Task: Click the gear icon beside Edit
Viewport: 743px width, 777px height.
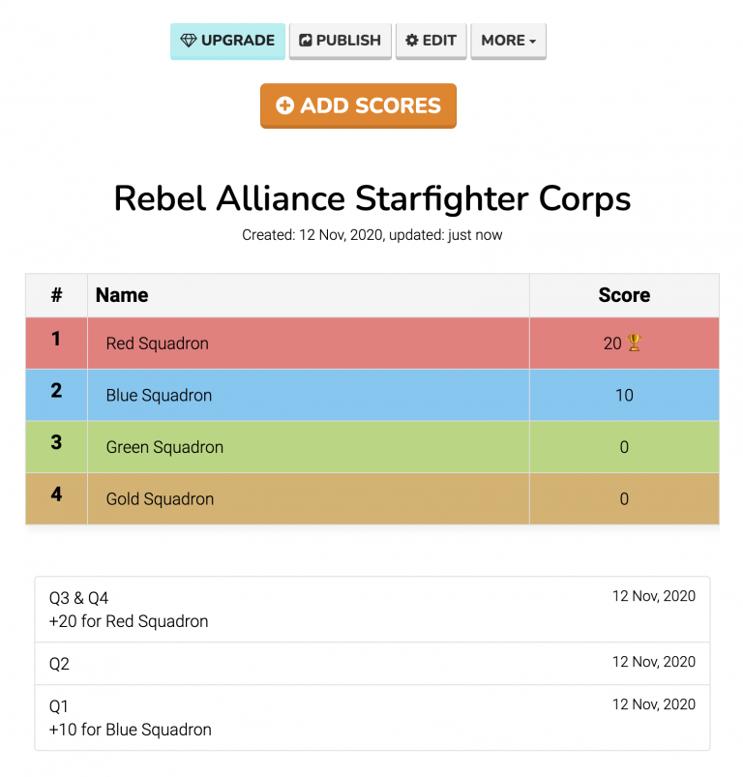Action: [x=412, y=41]
